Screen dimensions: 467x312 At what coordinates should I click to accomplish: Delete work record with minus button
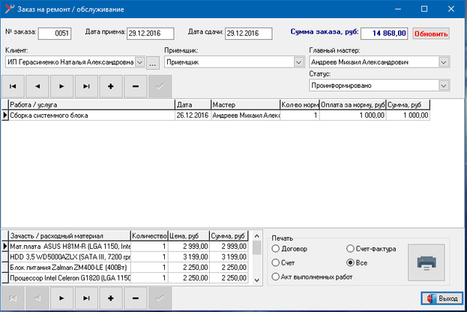135,86
